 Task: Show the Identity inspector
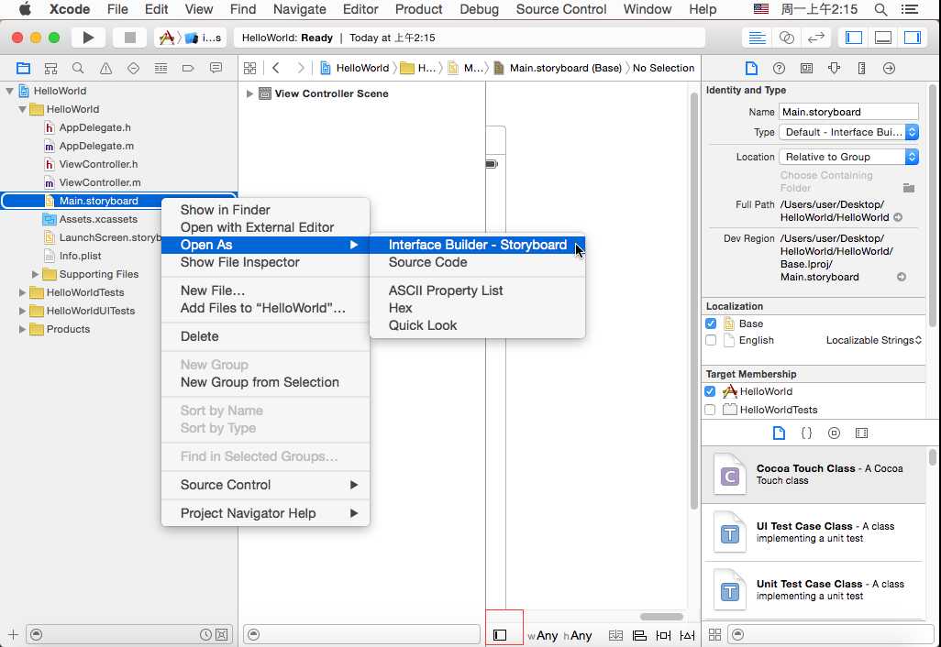click(806, 68)
